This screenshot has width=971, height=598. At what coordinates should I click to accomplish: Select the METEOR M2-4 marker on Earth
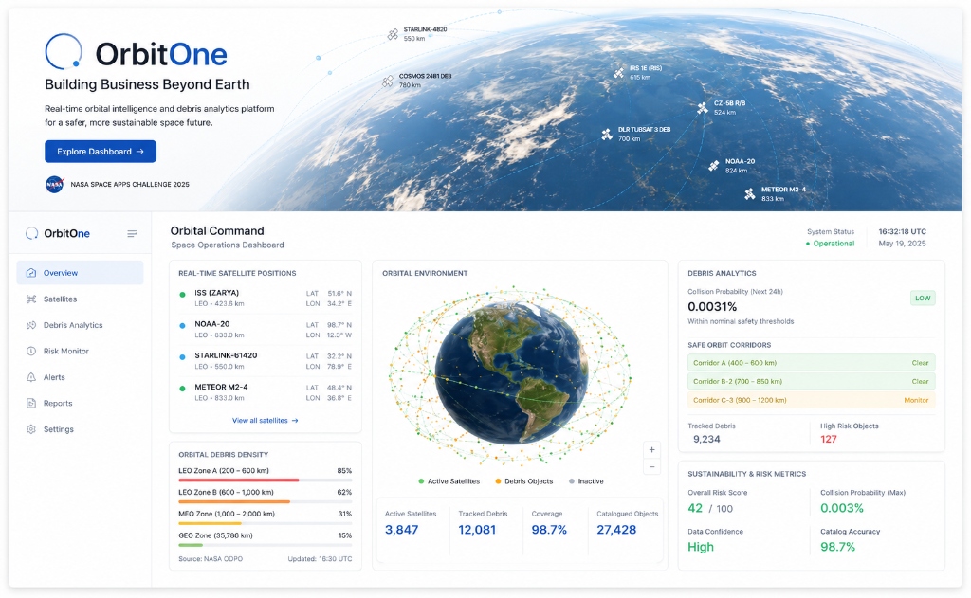click(750, 193)
